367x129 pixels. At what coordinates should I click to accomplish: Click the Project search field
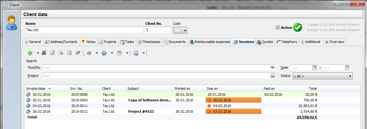(154, 76)
